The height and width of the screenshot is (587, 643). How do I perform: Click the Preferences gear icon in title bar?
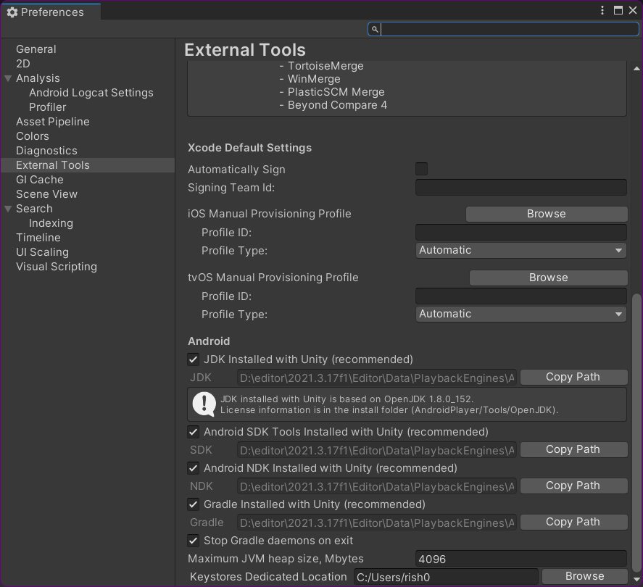click(x=12, y=12)
